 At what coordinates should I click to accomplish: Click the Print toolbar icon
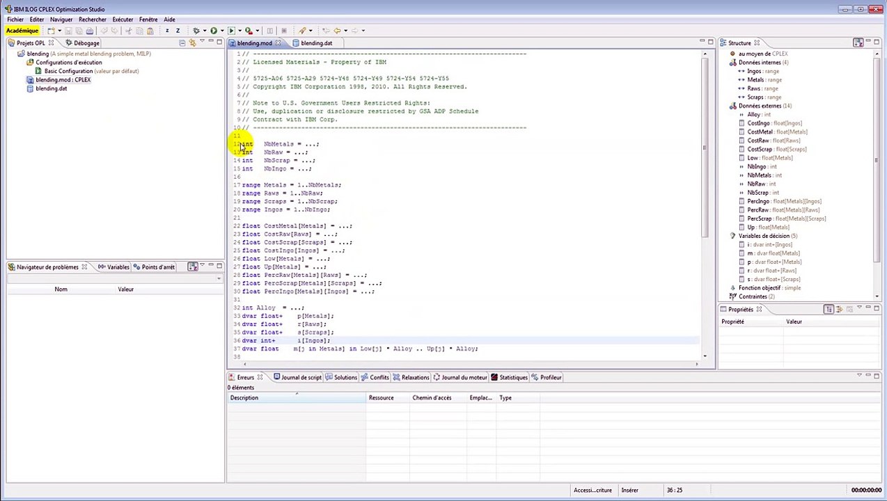click(91, 31)
